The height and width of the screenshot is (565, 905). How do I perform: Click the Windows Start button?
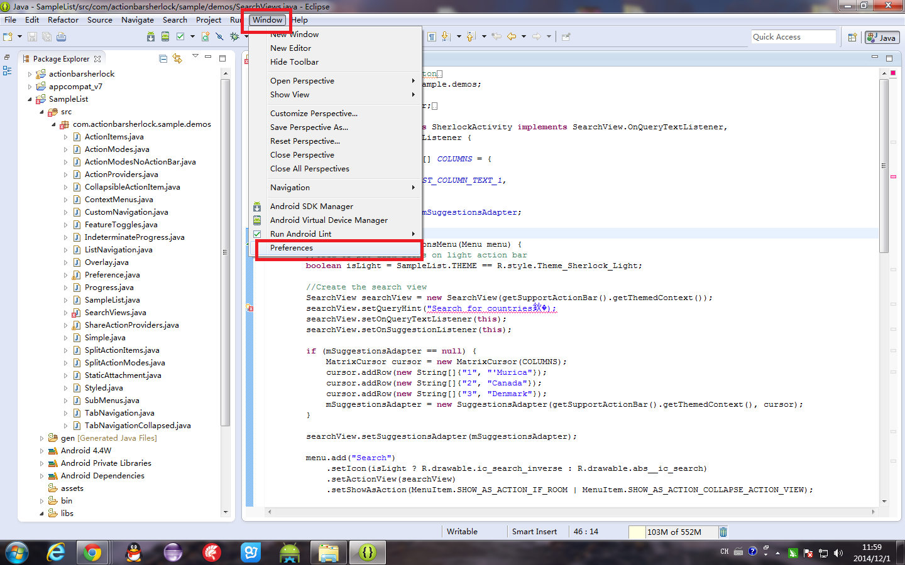click(17, 552)
